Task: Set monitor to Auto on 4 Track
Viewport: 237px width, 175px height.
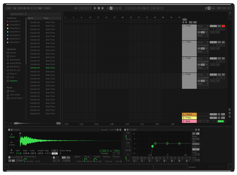Action: [x=203, y=81]
